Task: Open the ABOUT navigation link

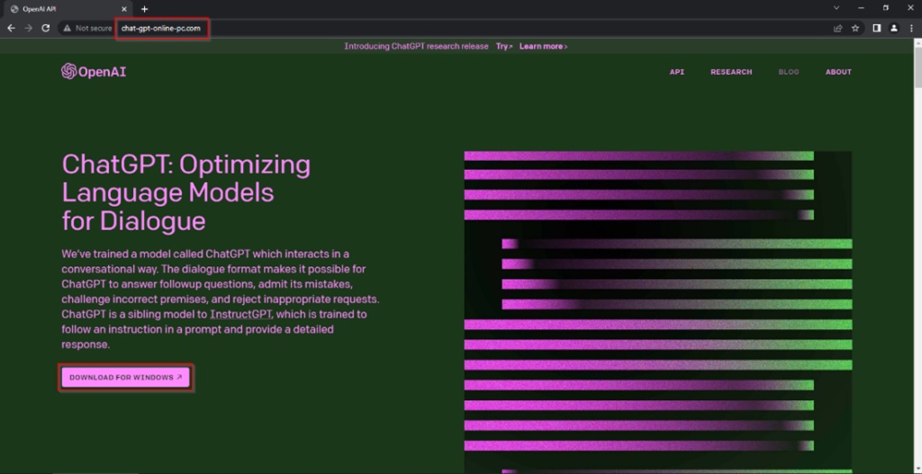Action: 838,72
